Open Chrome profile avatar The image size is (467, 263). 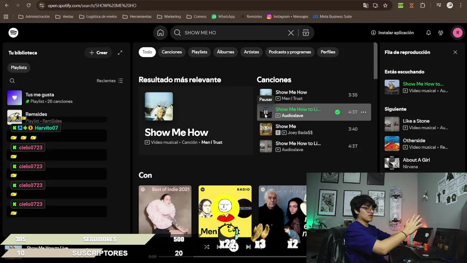click(x=450, y=5)
